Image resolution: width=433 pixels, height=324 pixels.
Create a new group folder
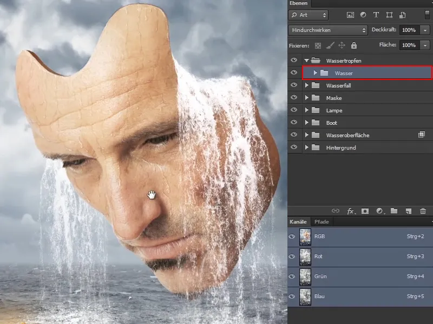pos(394,211)
